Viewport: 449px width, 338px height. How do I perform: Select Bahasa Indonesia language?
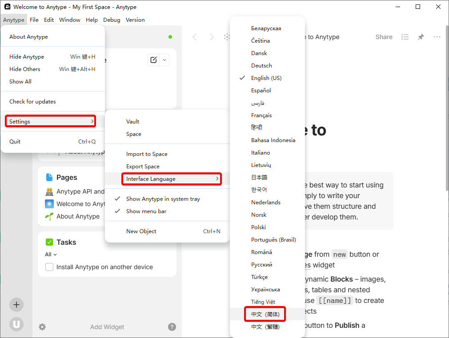[267, 140]
